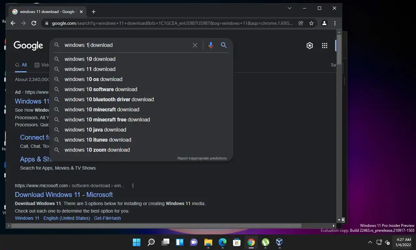Open Google quick settings gear
The image size is (416, 250).
tap(310, 46)
